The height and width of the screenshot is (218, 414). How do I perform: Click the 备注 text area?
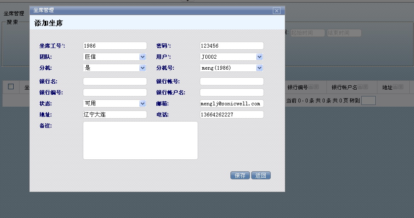[140, 141]
